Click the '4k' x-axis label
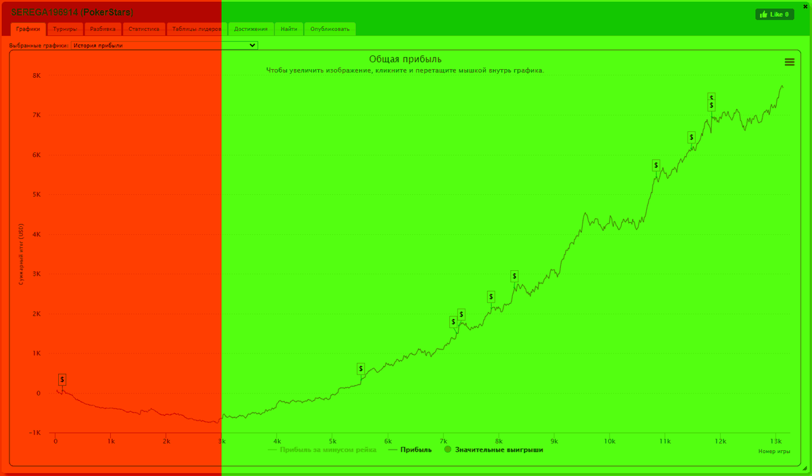The height and width of the screenshot is (476, 812). coord(277,441)
